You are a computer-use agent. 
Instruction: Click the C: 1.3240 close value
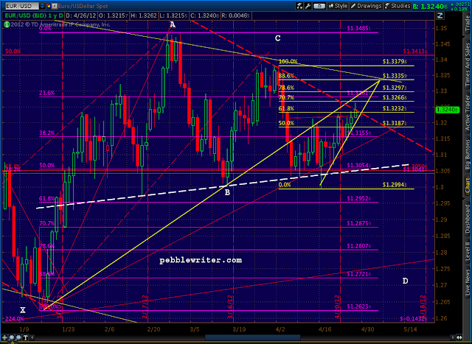[x=205, y=15]
